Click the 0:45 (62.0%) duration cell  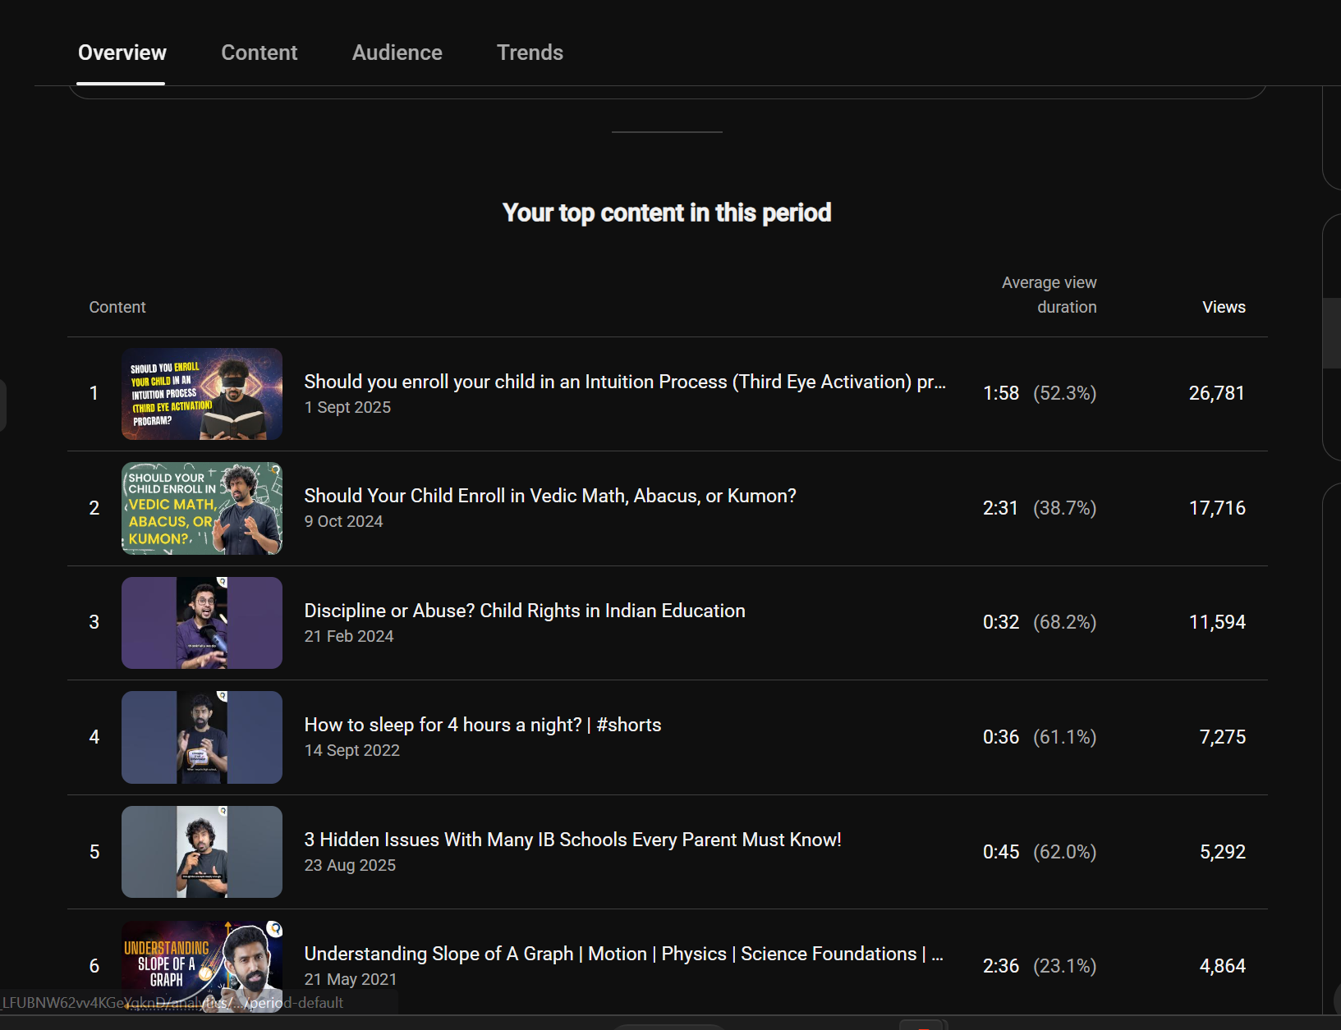click(x=1040, y=852)
